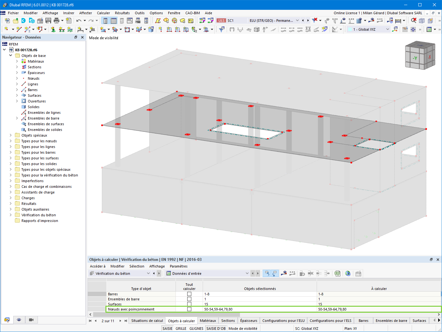Expand the Résultats tree node
This screenshot has height=332, width=442.
11,204
